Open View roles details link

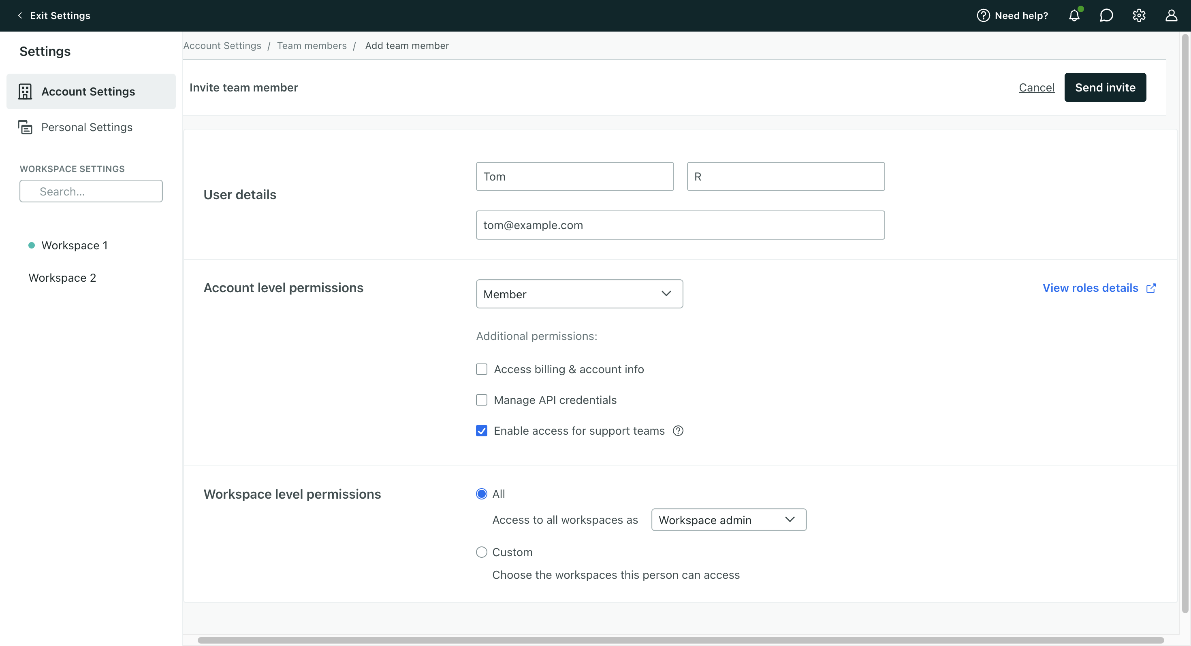pos(1090,288)
